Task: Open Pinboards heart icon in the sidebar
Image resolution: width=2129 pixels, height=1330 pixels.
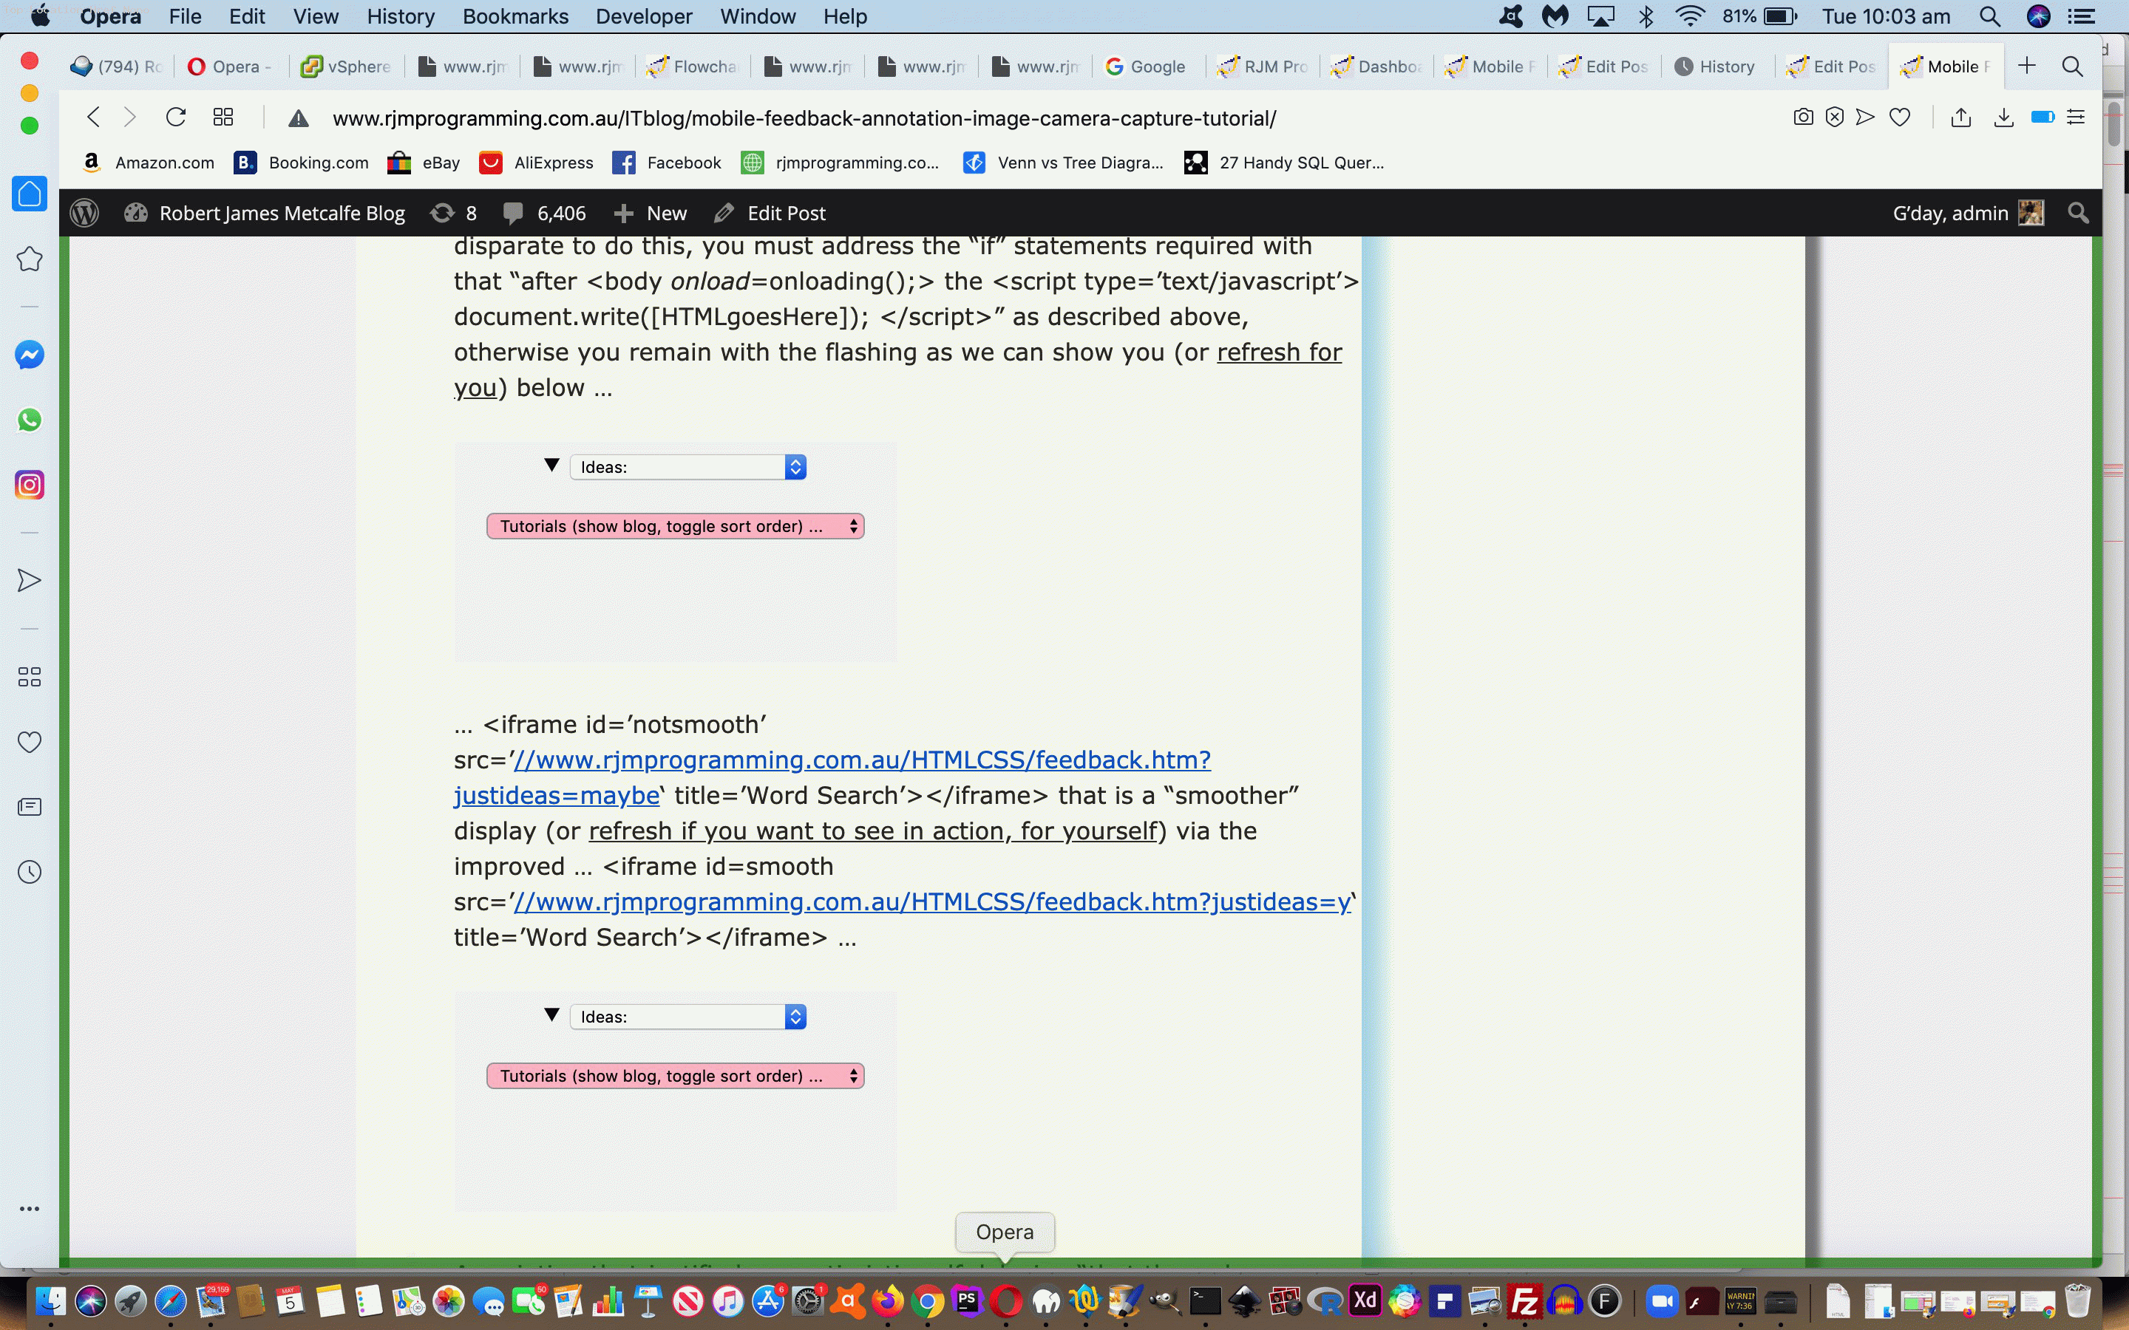Action: pyautogui.click(x=29, y=742)
